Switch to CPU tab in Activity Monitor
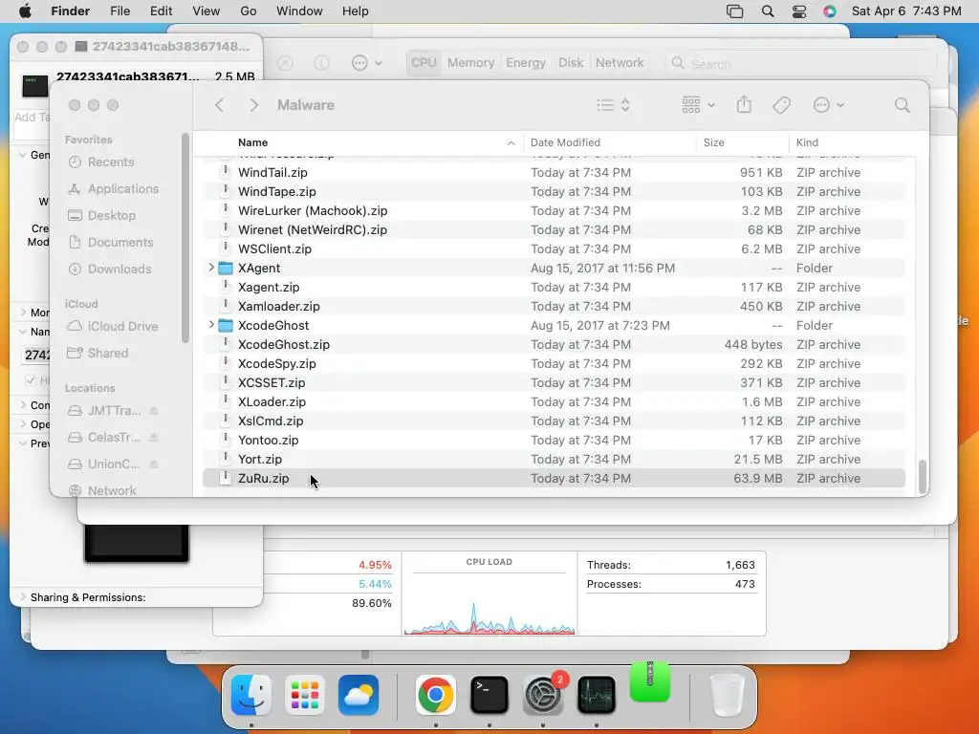The image size is (979, 734). coord(424,62)
